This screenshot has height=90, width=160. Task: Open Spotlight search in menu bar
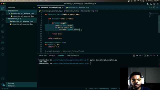[x=141, y=1]
